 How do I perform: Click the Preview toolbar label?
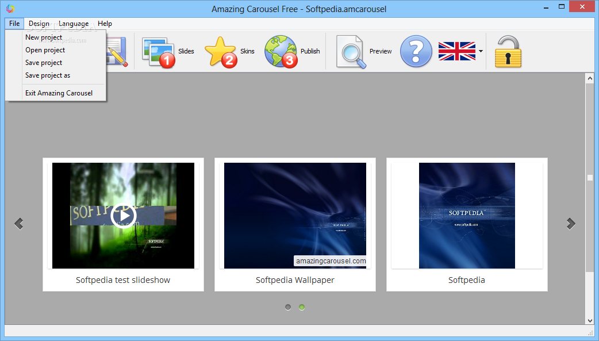pyautogui.click(x=381, y=51)
